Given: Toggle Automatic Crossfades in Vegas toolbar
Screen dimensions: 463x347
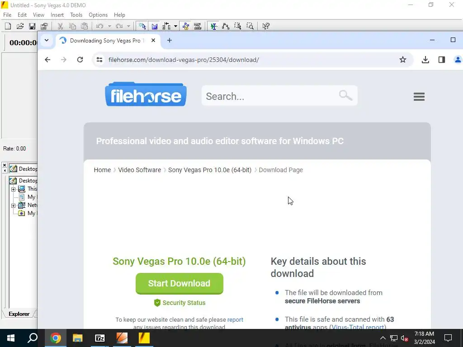Looking at the screenshot, I should point(155,26).
